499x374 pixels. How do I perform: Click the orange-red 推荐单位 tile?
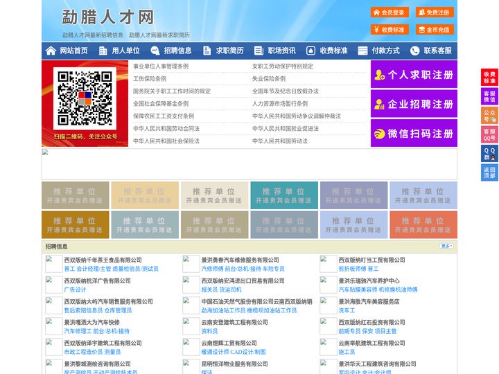click(423, 224)
